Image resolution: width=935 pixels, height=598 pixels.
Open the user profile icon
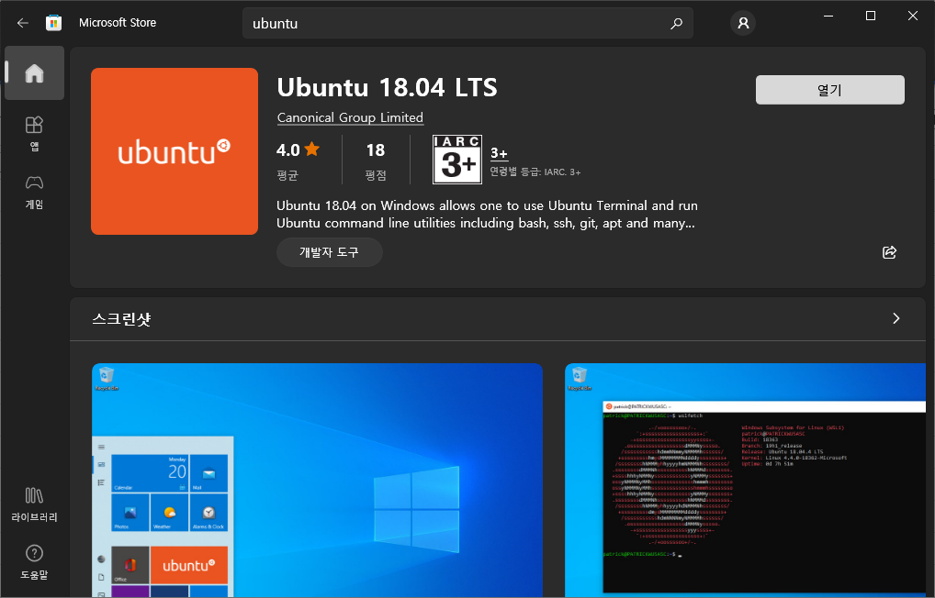click(x=743, y=23)
